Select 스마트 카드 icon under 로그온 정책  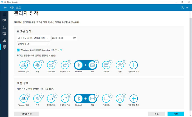click(x=51, y=65)
